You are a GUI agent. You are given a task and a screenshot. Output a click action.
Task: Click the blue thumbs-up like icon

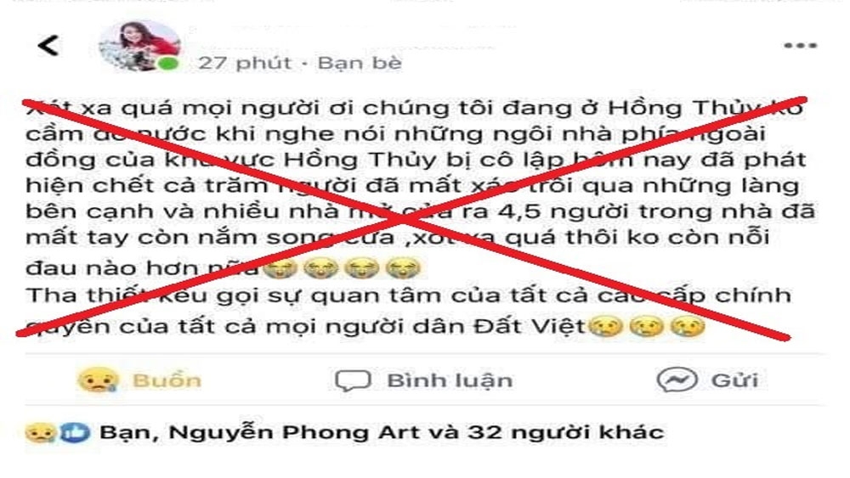coord(74,432)
